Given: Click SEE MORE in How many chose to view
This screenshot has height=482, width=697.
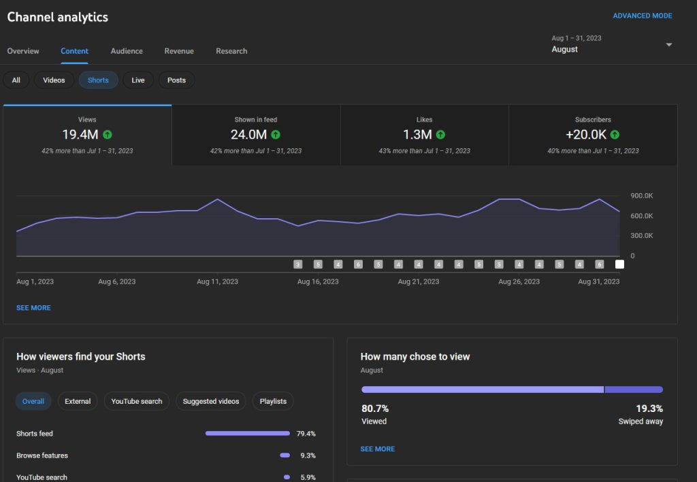Looking at the screenshot, I should point(378,449).
